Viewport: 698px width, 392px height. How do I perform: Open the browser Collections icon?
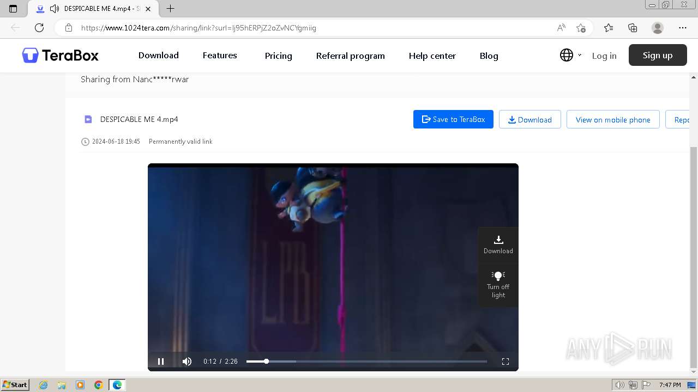633,28
